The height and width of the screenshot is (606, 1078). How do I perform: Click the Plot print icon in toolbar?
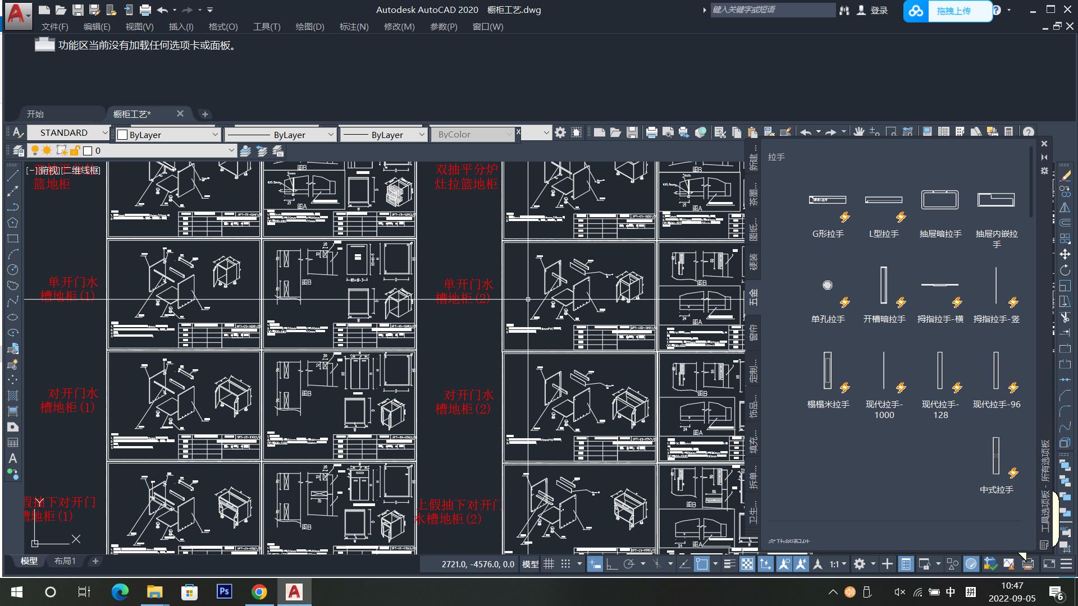[651, 132]
